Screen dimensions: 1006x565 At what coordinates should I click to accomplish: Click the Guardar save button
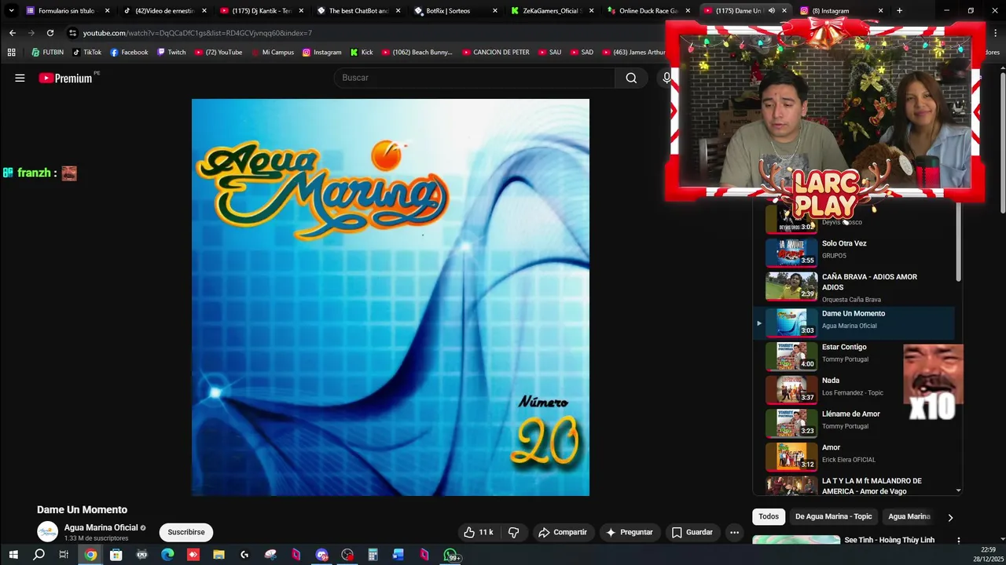pos(692,532)
